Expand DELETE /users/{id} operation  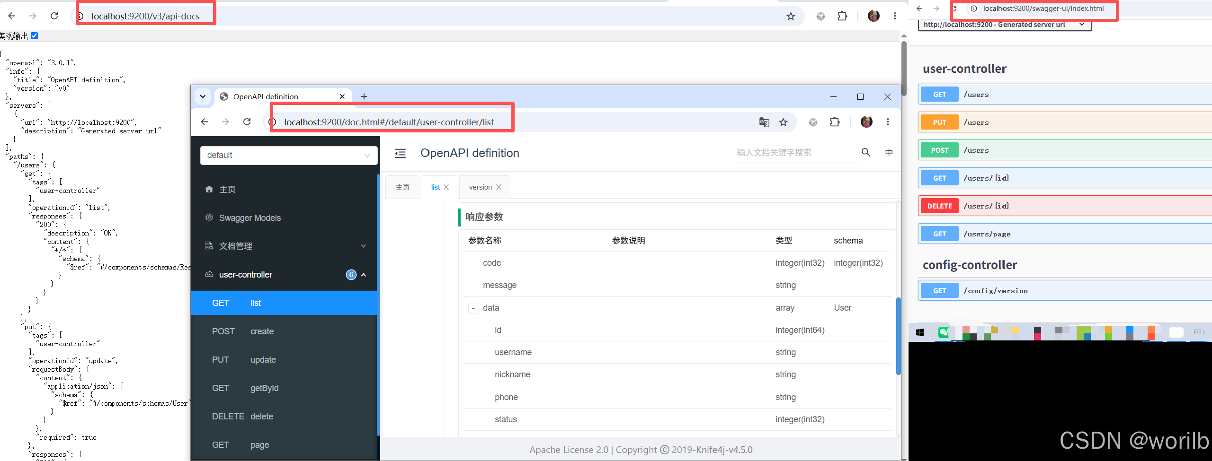[x=1065, y=206]
